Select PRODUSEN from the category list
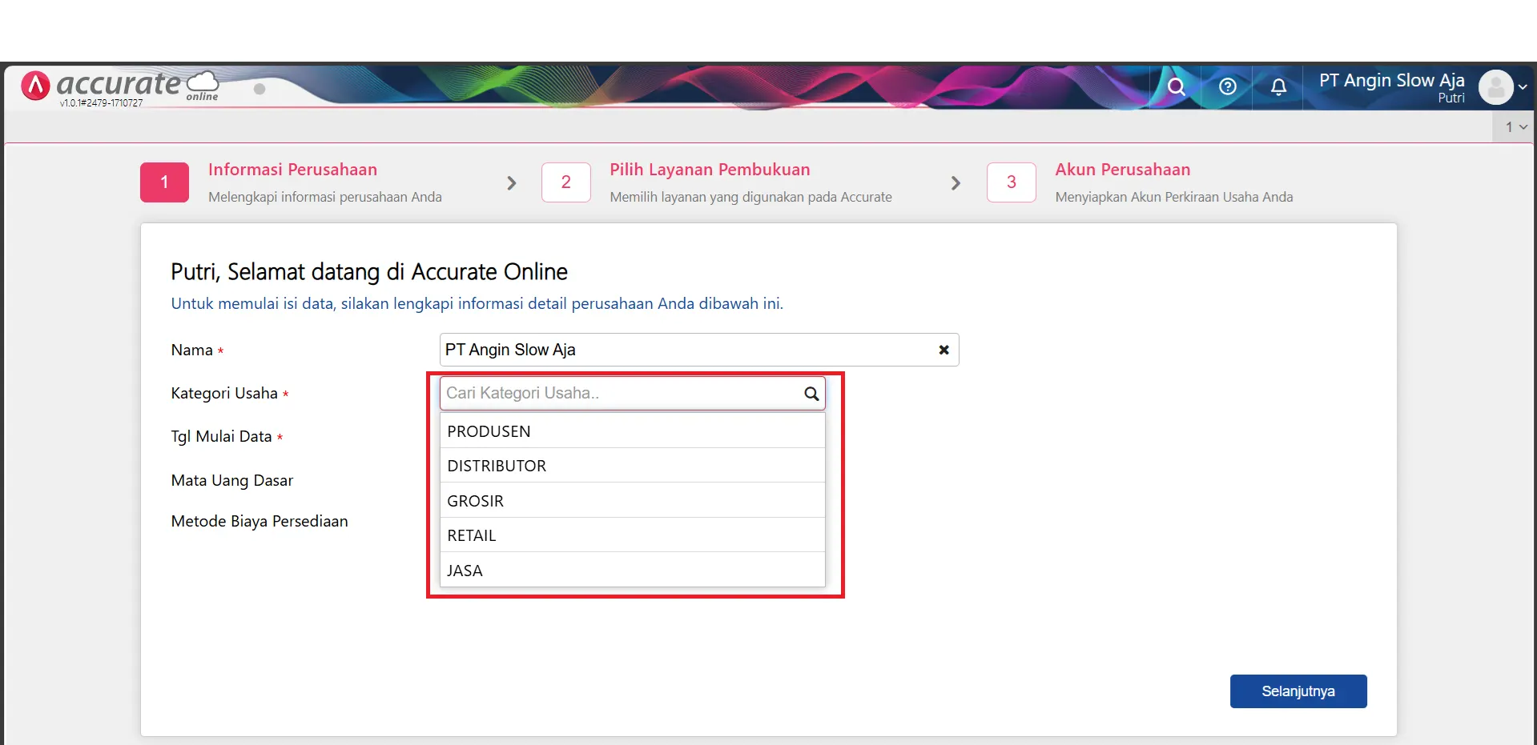This screenshot has height=745, width=1537. pos(632,431)
